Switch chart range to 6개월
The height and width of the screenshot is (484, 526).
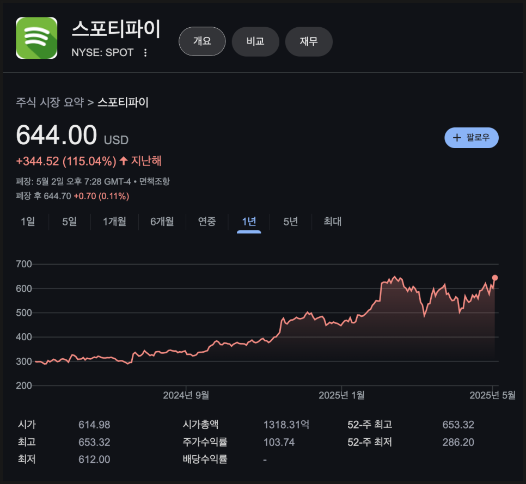pyautogui.click(x=162, y=222)
